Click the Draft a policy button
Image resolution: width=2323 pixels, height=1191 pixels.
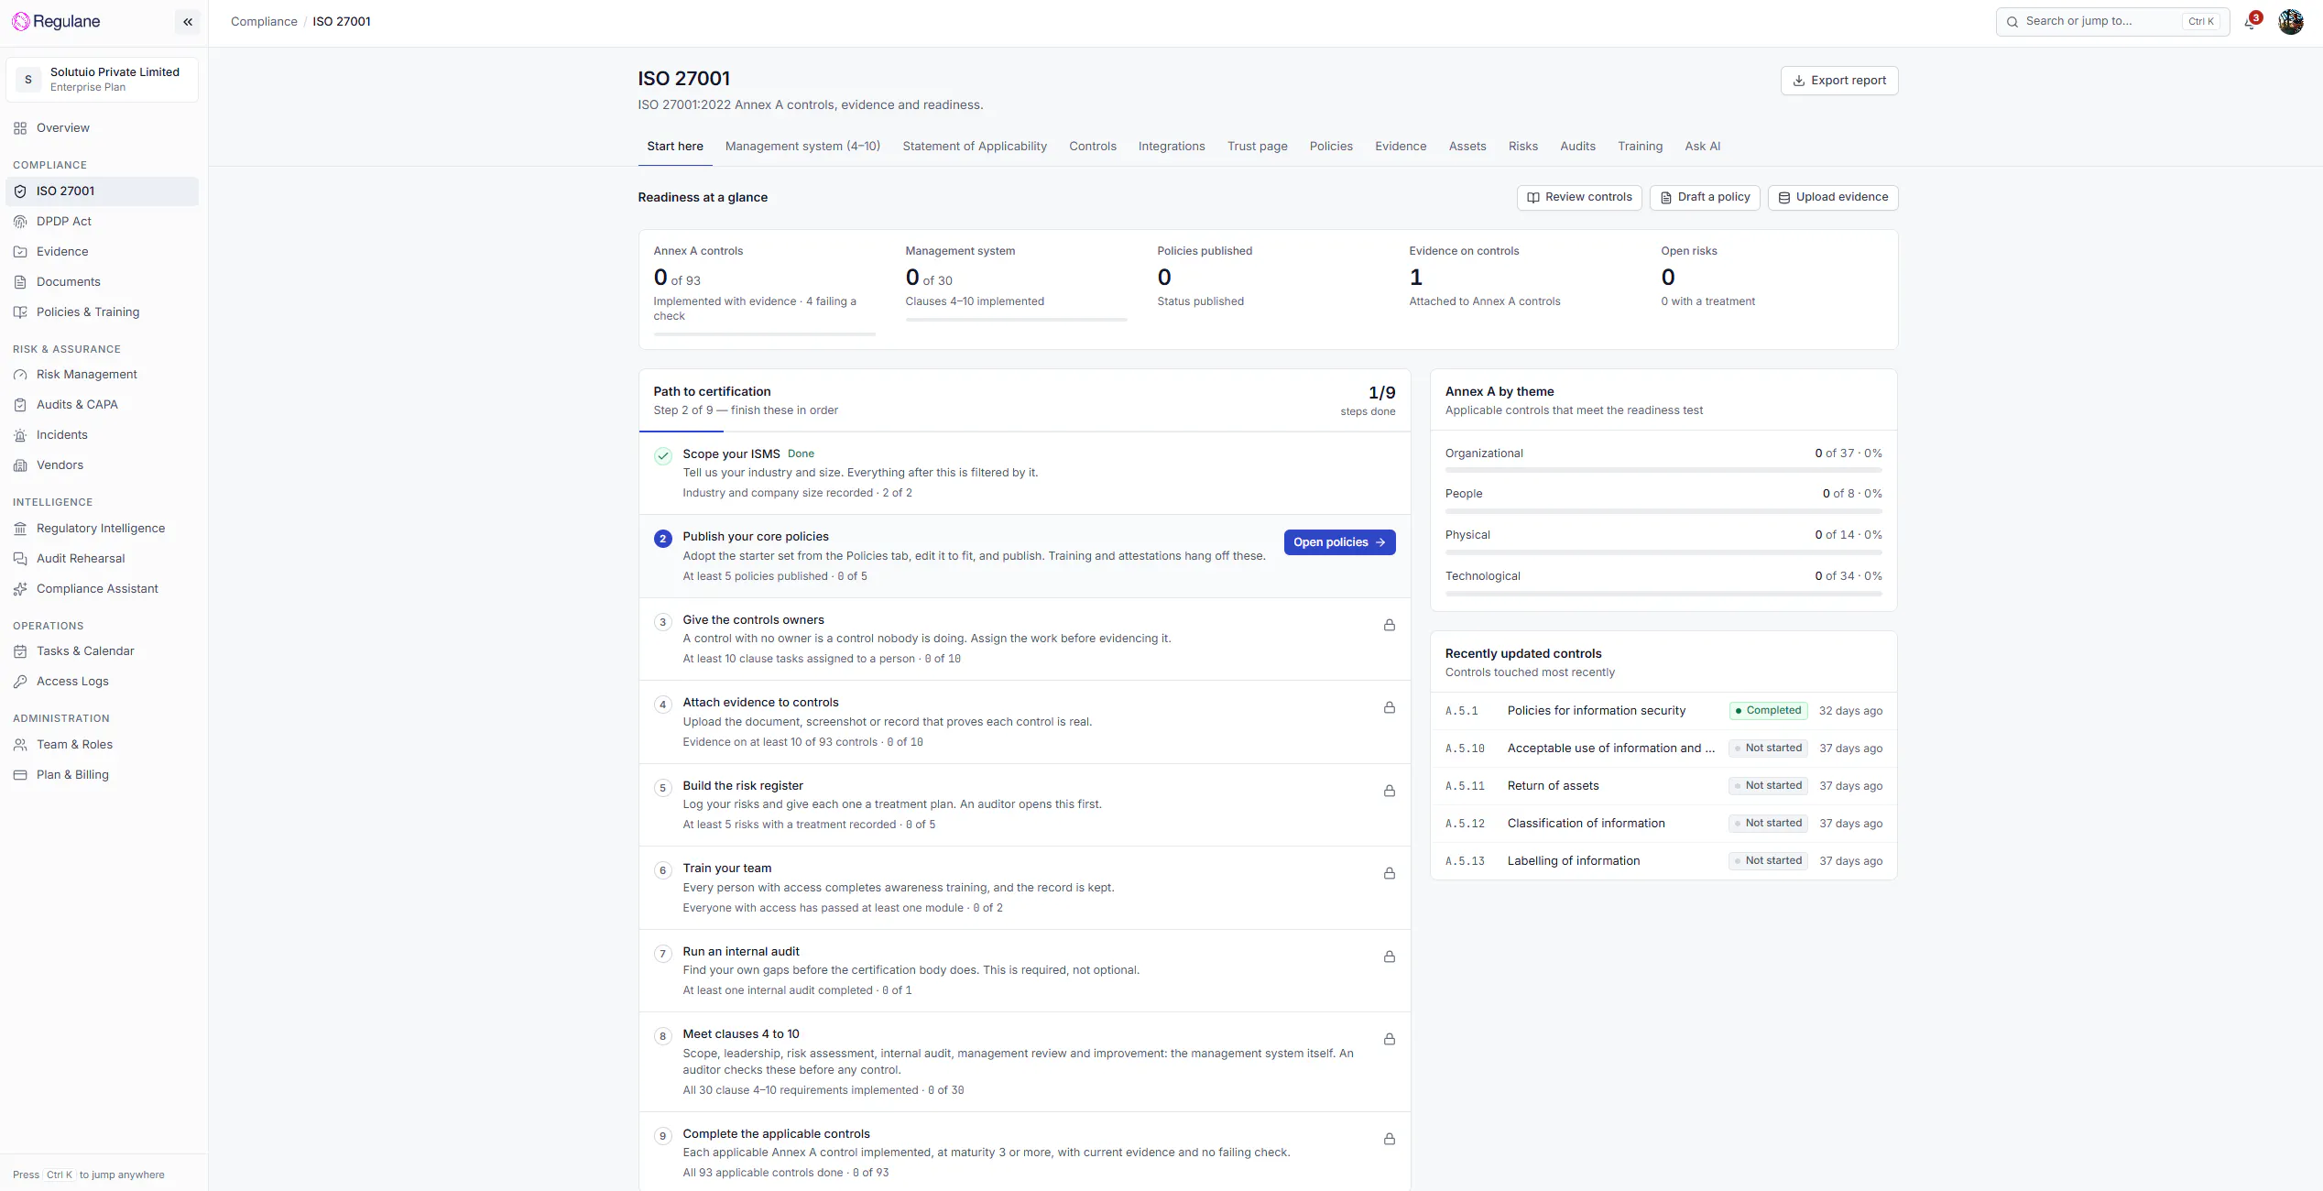[1705, 197]
